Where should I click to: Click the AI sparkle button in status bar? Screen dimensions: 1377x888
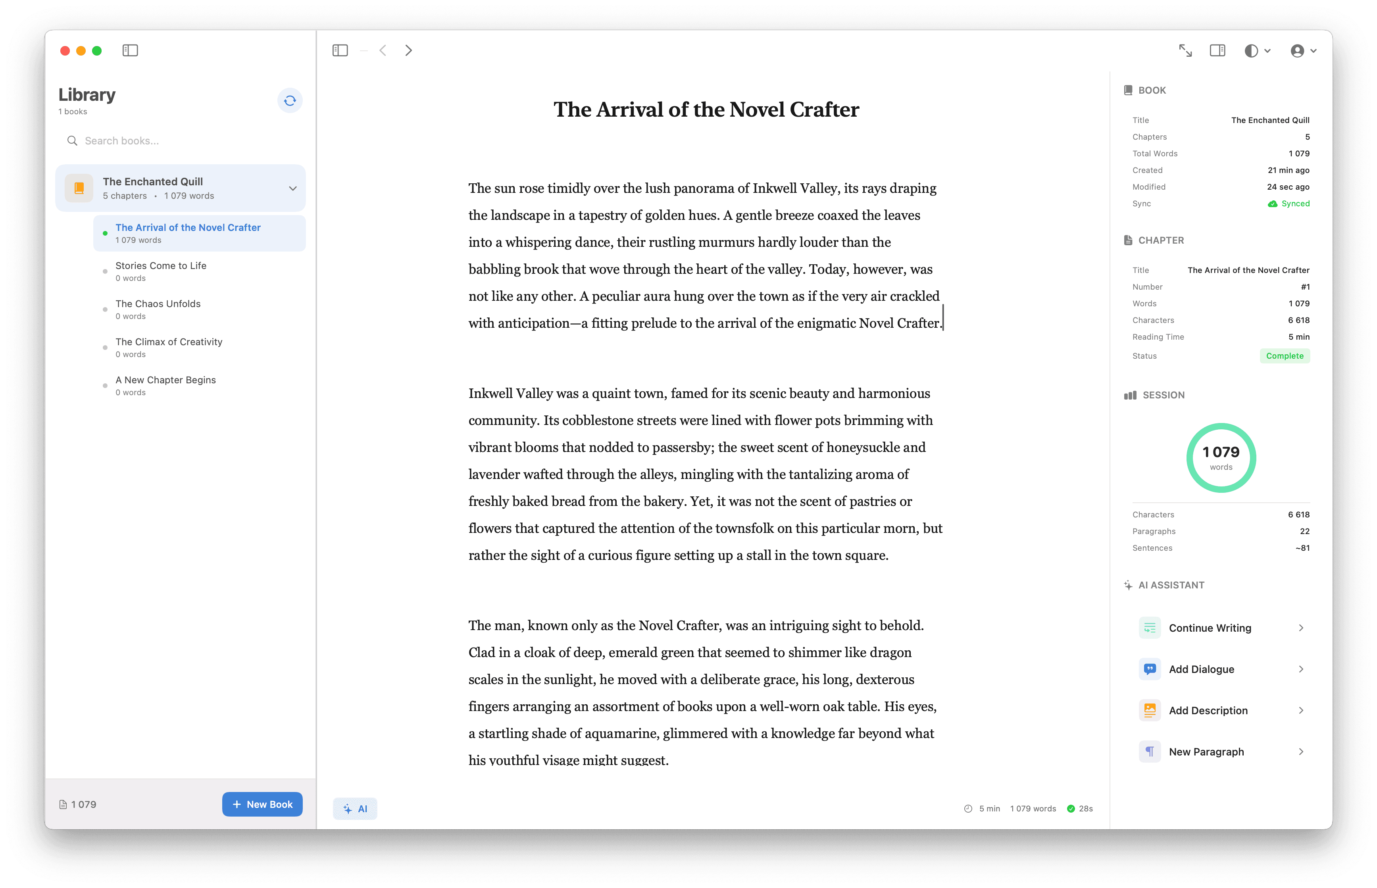coord(355,808)
